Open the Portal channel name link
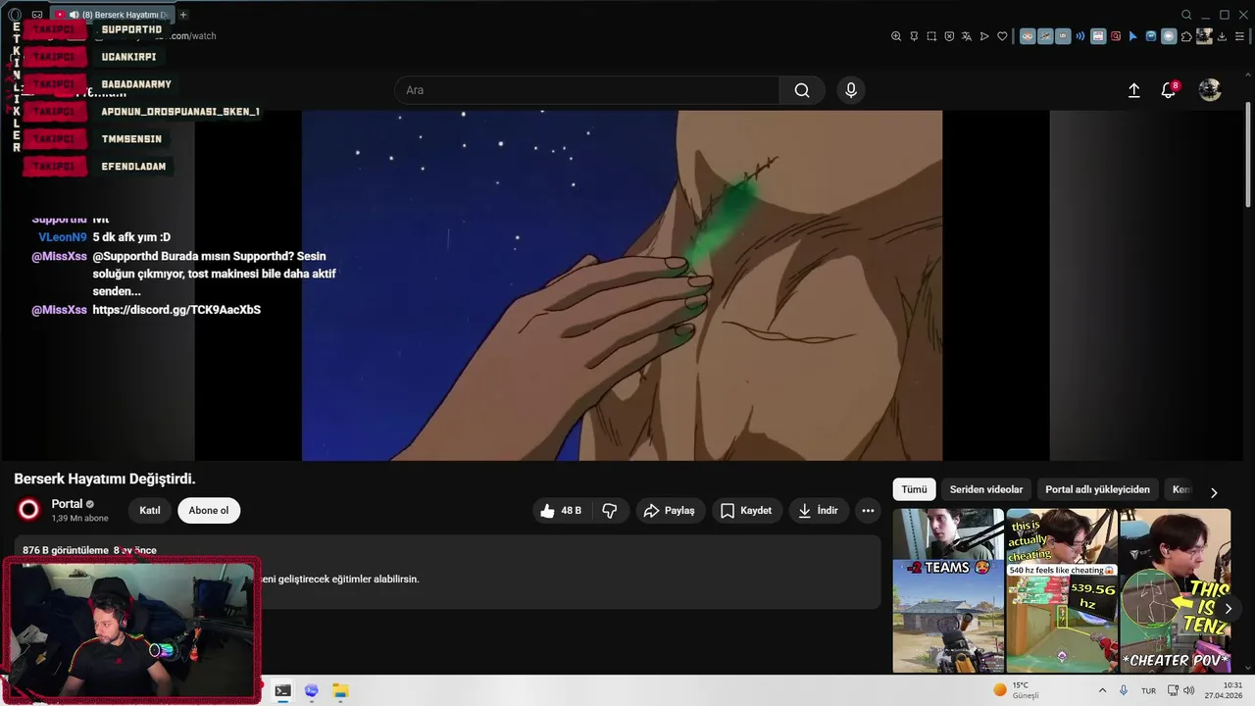The image size is (1255, 706). (x=67, y=504)
